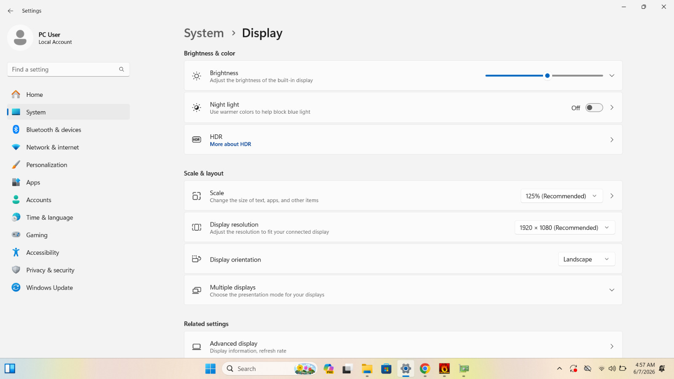Image resolution: width=674 pixels, height=379 pixels.
Task: Click the sync tray icon with red dot
Action: point(573,369)
